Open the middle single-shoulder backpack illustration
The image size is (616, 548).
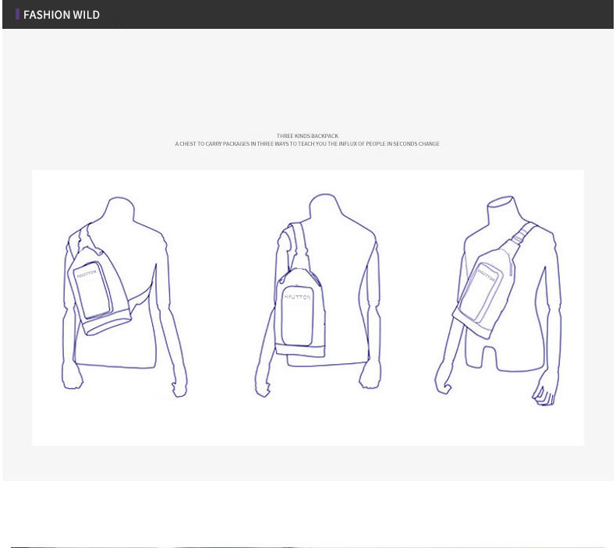tap(317, 295)
